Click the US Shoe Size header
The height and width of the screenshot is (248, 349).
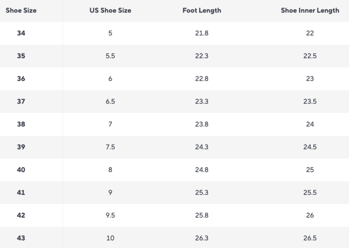point(110,10)
